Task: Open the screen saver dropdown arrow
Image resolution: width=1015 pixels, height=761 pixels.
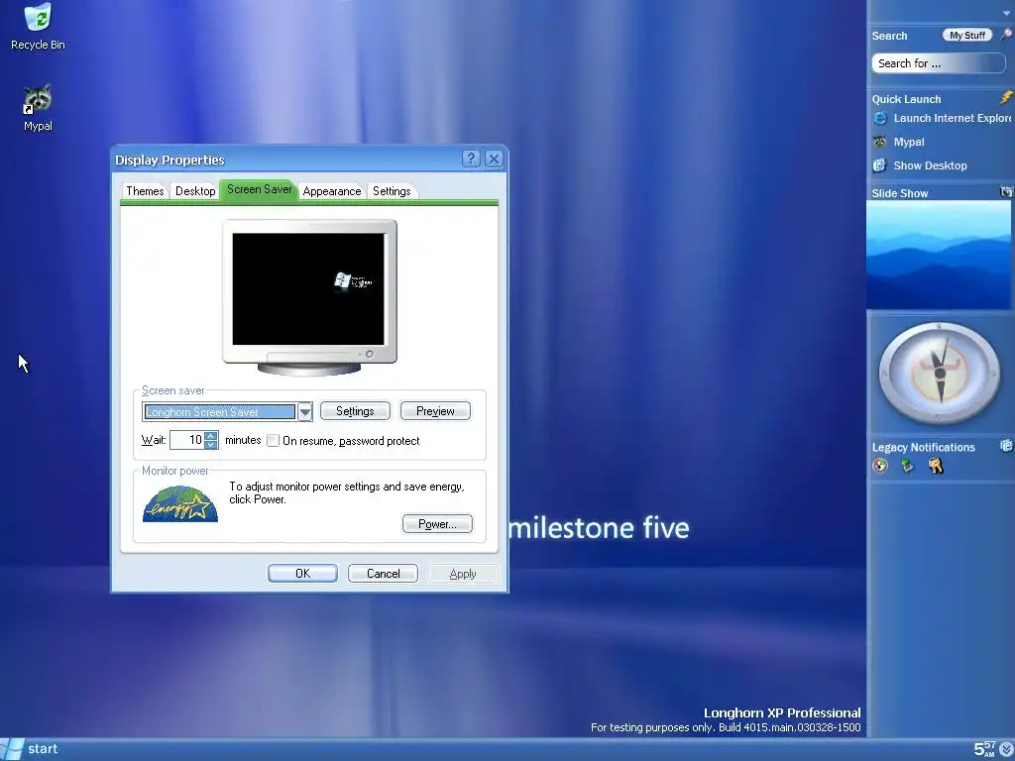Action: 305,411
